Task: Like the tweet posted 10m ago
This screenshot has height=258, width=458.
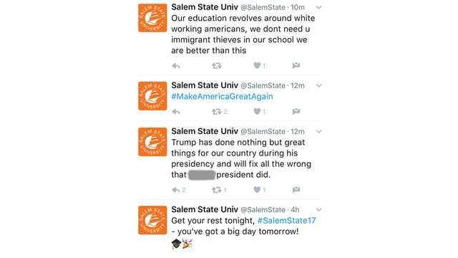Action: tap(257, 65)
